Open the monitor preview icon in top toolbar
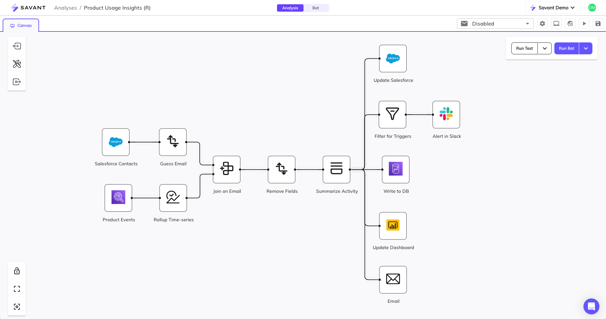This screenshot has width=606, height=319. pyautogui.click(x=556, y=24)
